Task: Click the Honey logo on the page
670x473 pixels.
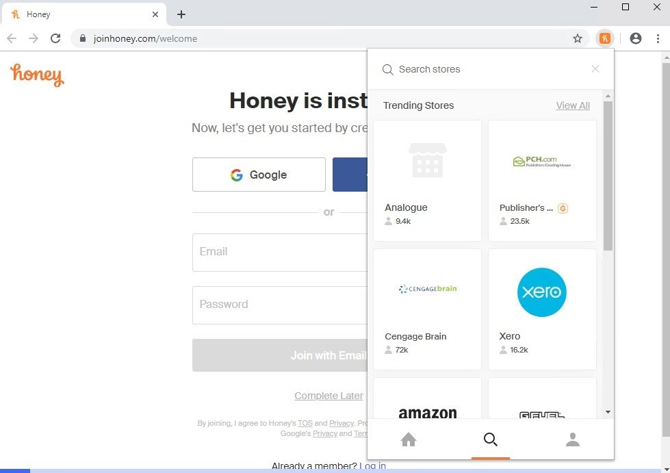Action: click(x=37, y=75)
